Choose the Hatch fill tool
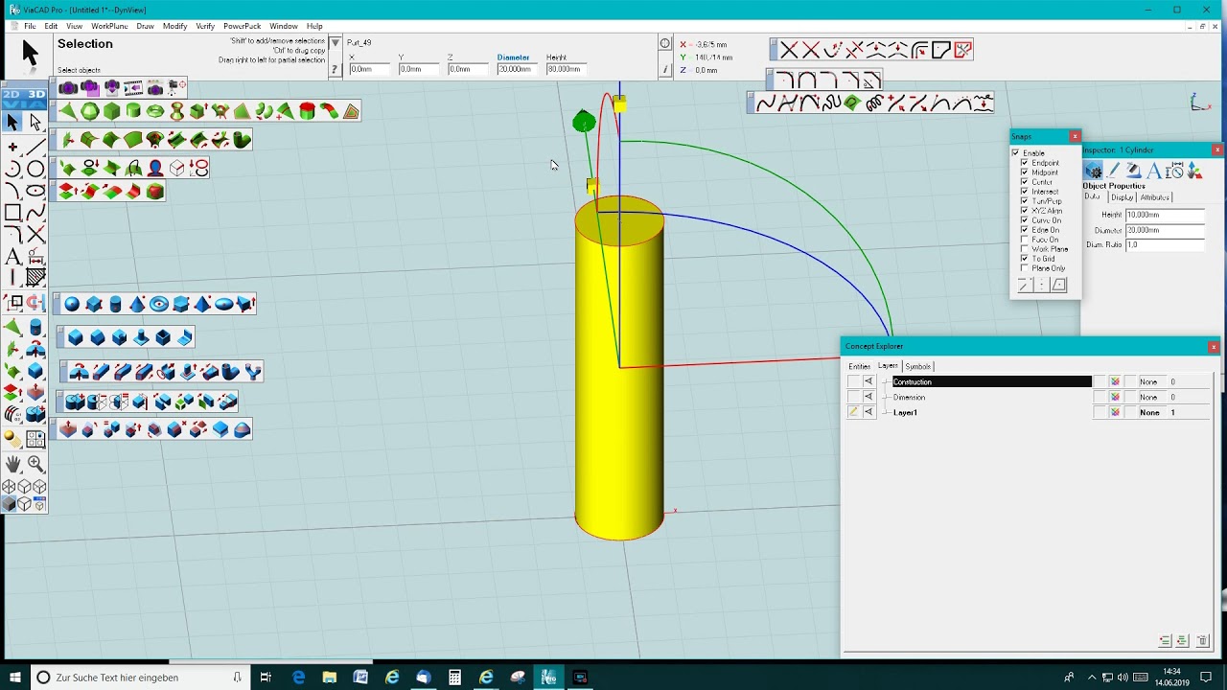The image size is (1227, 690). point(35,278)
